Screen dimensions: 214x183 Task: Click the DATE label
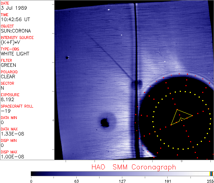pyautogui.click(x=5, y=3)
